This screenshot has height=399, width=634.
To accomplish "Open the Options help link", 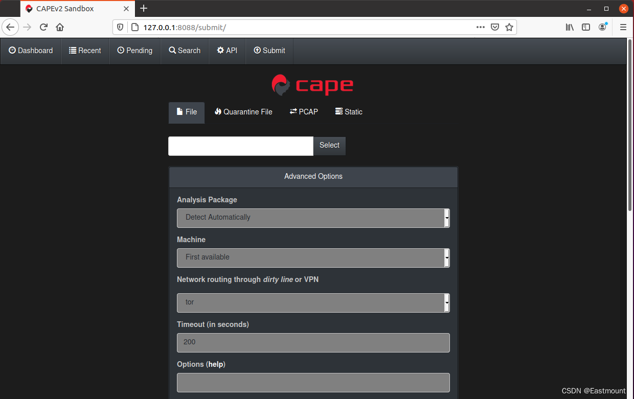I will click(x=216, y=364).
